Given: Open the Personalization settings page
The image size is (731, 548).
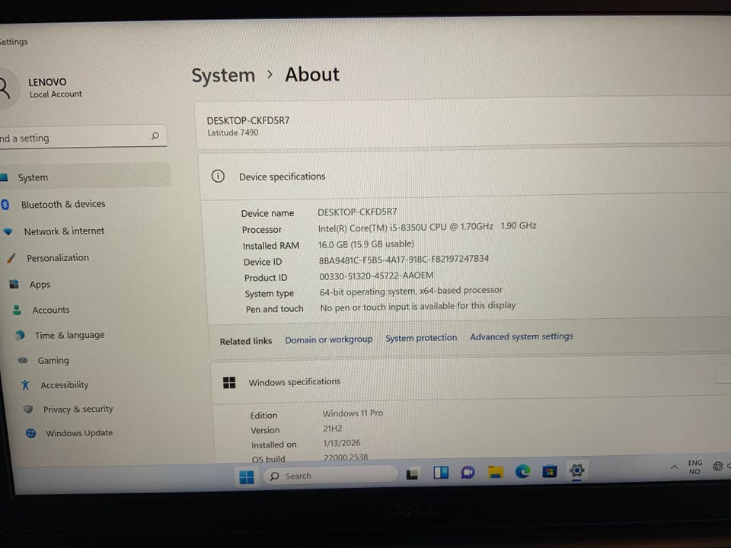Looking at the screenshot, I should point(57,258).
